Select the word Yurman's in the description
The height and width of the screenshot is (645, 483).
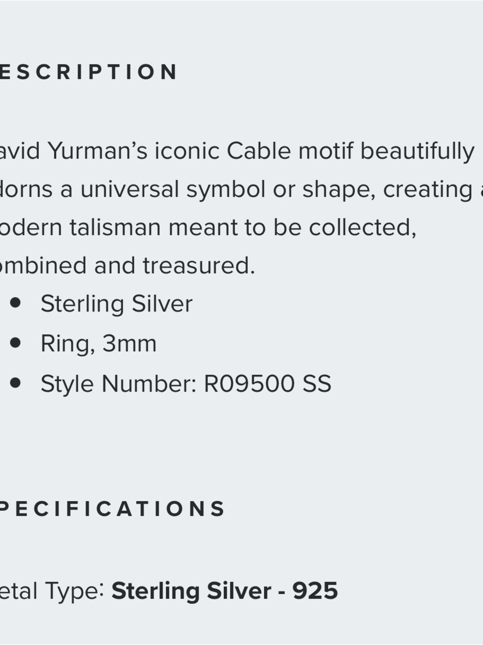tap(98, 151)
